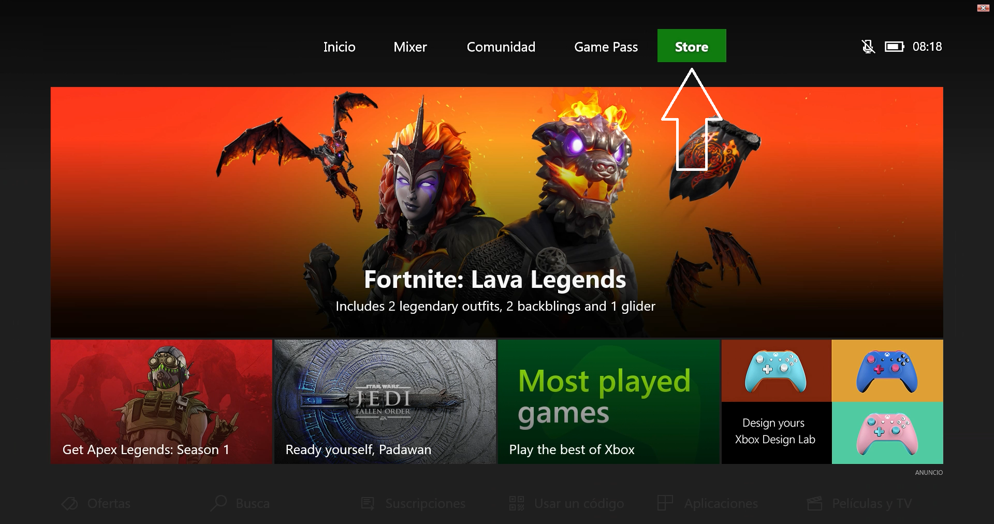Click the Busca magnifier icon
Image resolution: width=994 pixels, height=524 pixels.
tap(218, 503)
